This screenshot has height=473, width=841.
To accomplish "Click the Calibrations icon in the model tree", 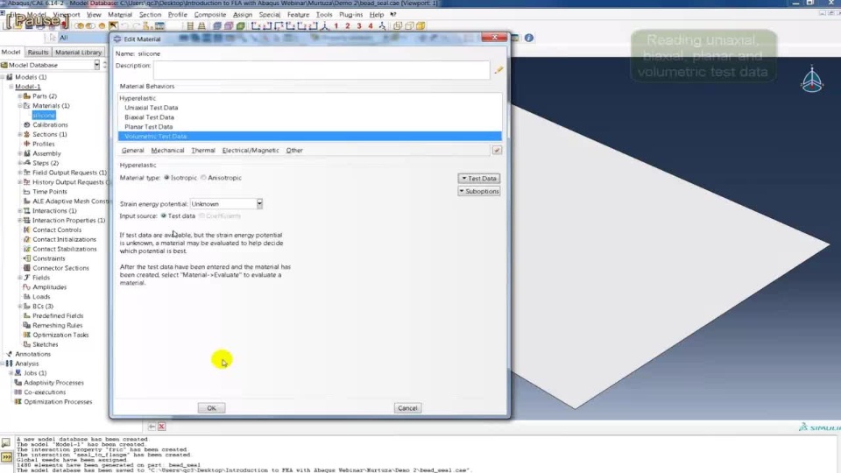I will coord(27,124).
